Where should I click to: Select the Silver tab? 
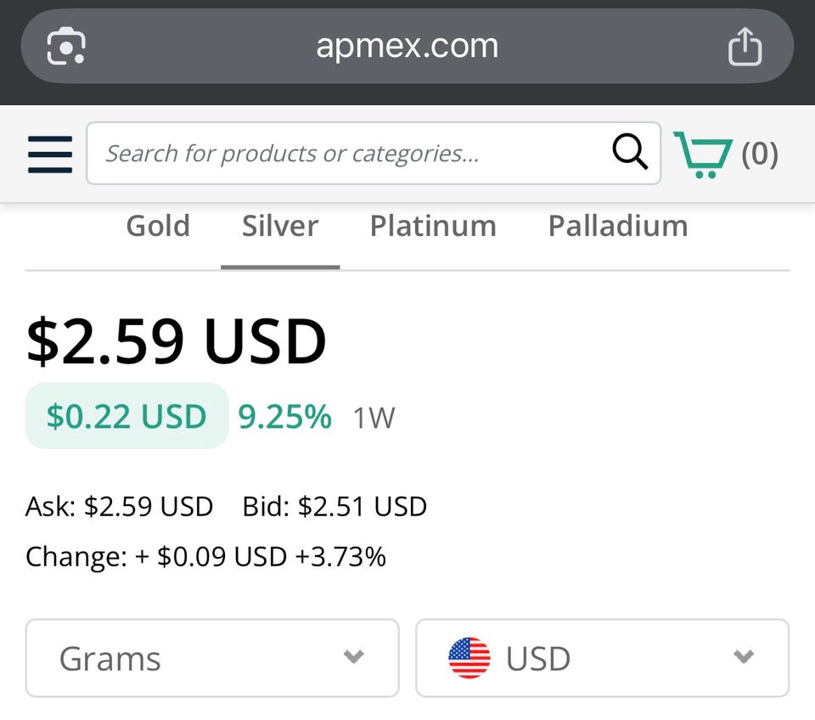(280, 227)
